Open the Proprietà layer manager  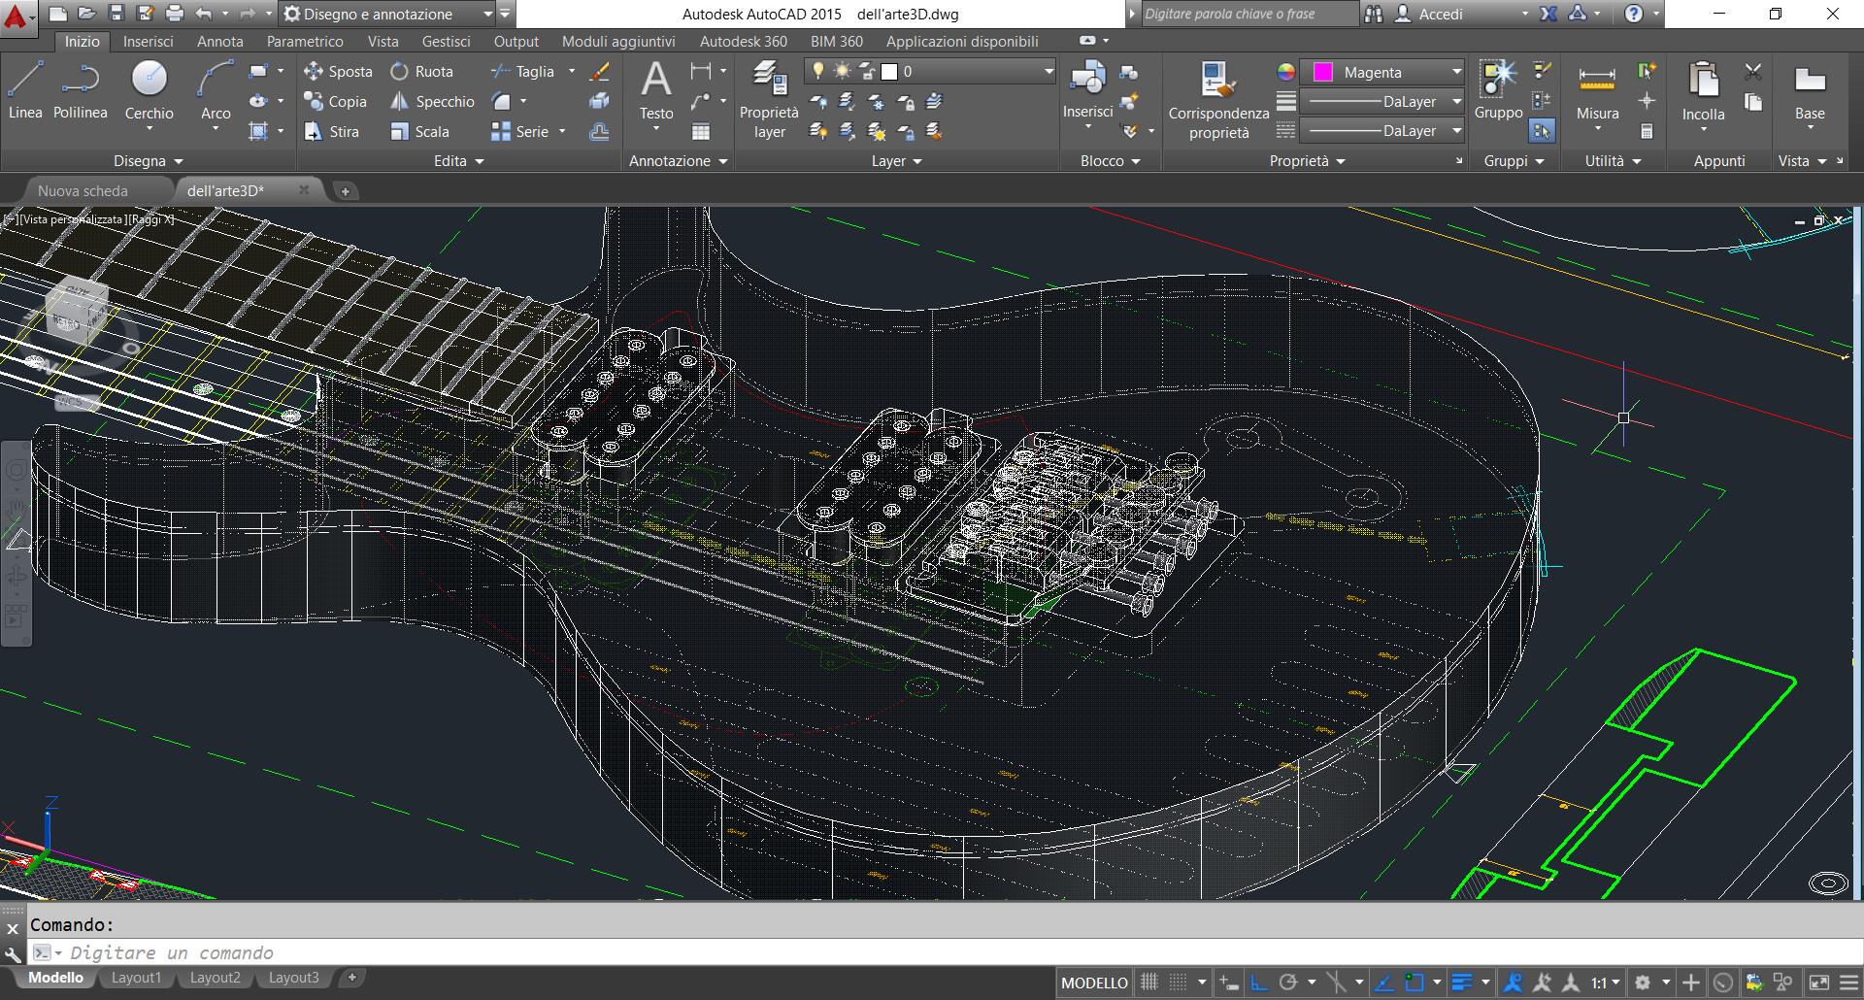[x=769, y=99]
